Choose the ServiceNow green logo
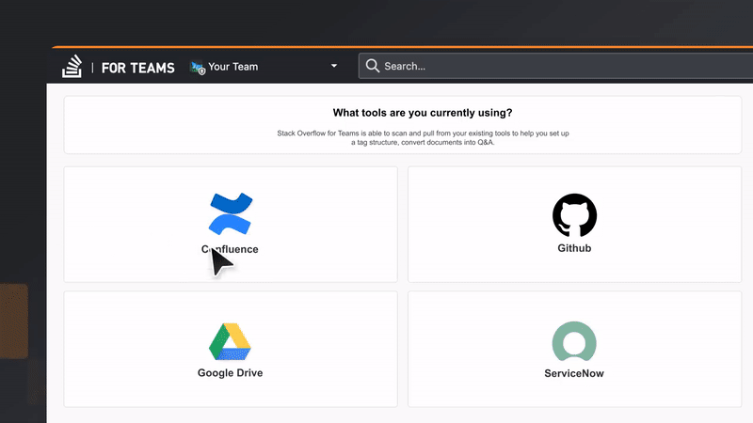This screenshot has height=423, width=753. coord(574,341)
